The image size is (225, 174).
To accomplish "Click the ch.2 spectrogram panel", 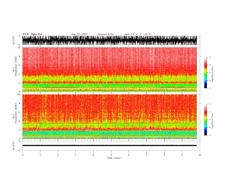I will (109, 117).
